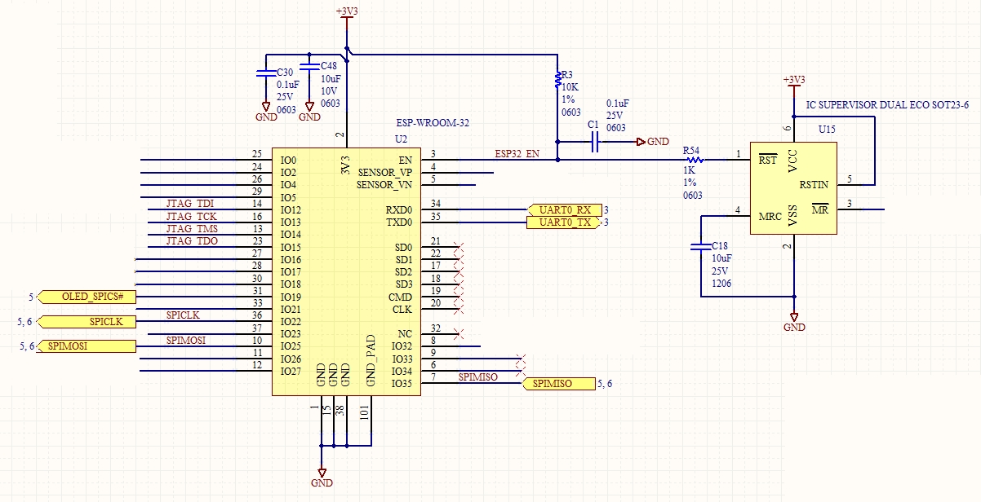Click the resistor R3 10K symbol
981x502 pixels.
[557, 81]
